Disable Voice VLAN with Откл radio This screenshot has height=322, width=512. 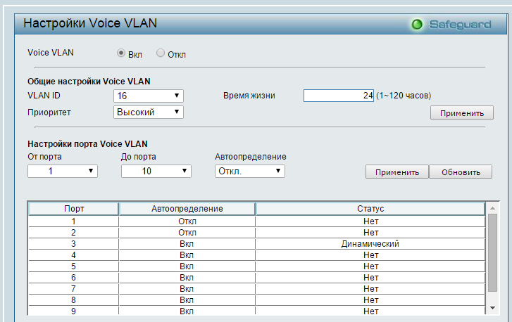[161, 53]
